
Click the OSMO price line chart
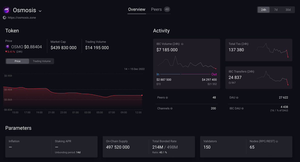[73, 97]
